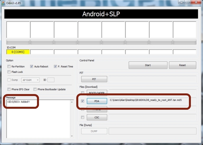Enable the Flash Lock checkbox

pyautogui.click(x=9, y=72)
